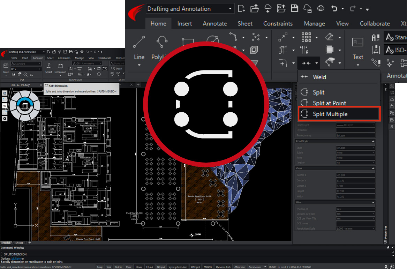This screenshot has height=269, width=407.
Task: Select the Text tool in the enlarged ribbon
Action: 358,49
